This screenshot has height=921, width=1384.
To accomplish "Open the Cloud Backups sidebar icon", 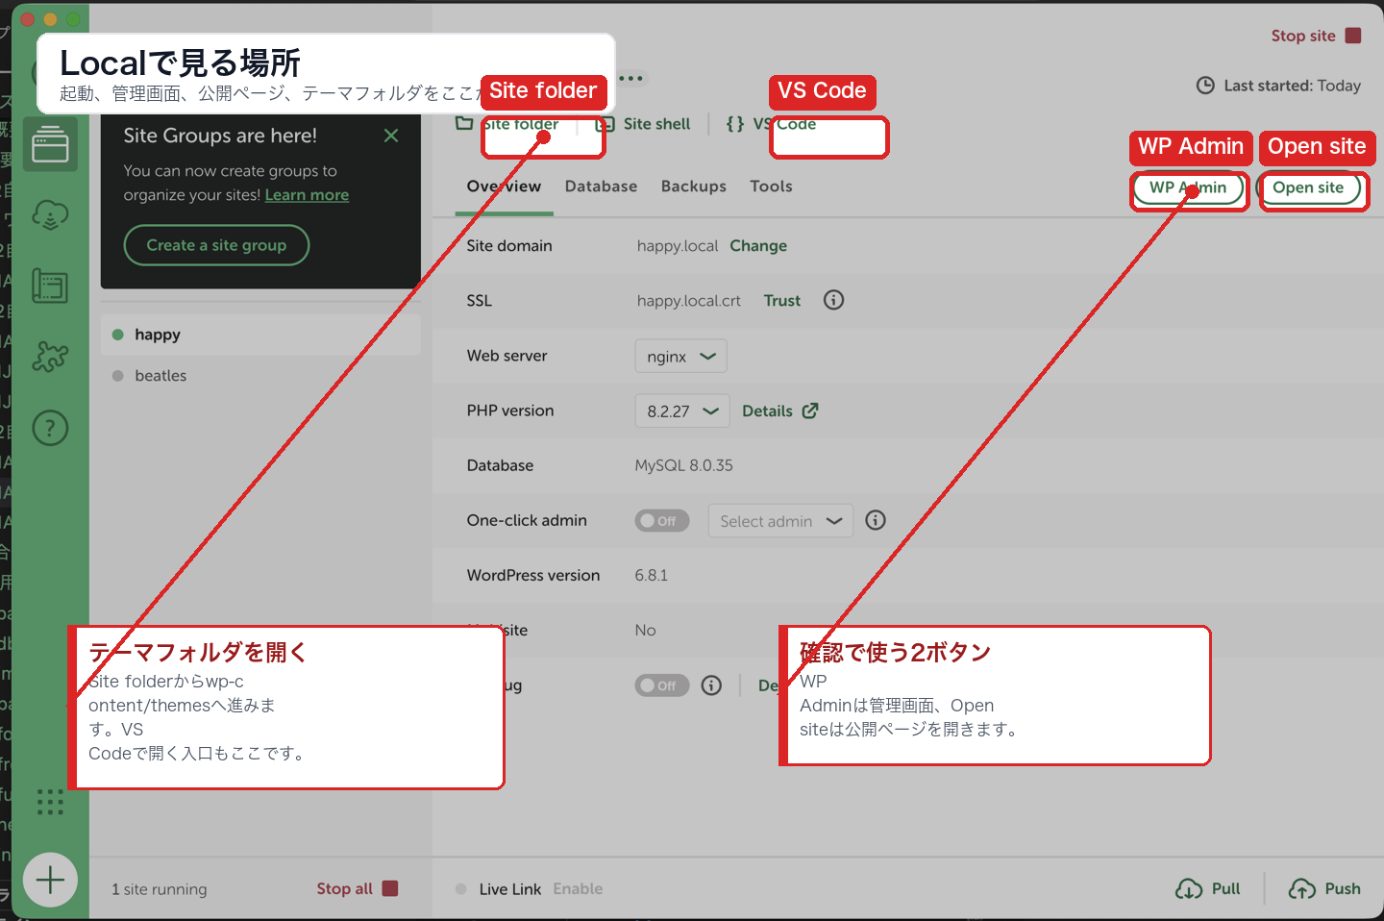I will (50, 214).
